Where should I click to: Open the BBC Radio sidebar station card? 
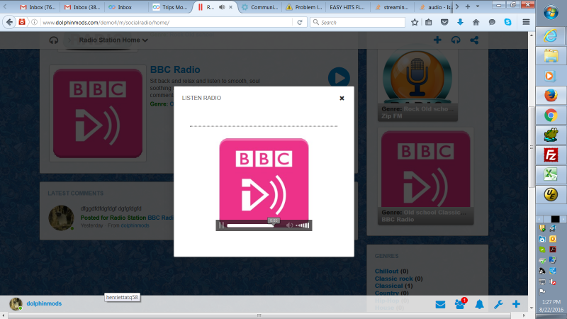pyautogui.click(x=426, y=176)
